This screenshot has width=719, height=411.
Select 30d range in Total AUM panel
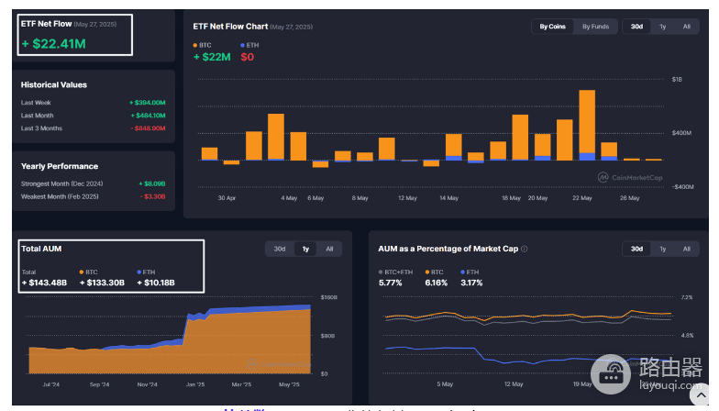280,249
